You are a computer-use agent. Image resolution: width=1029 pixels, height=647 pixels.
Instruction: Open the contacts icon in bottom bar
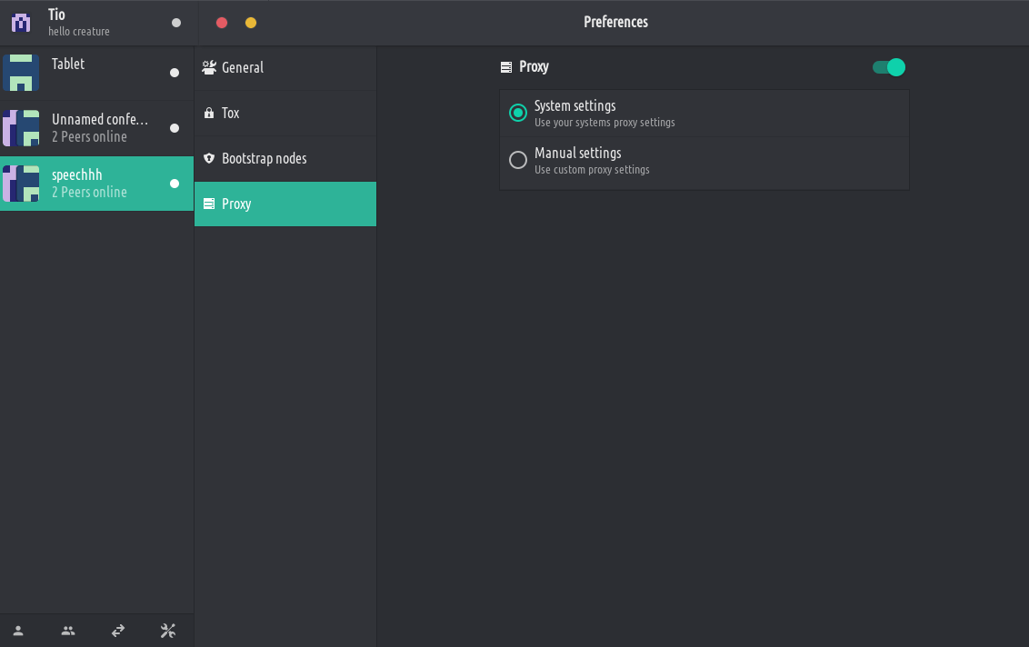click(18, 631)
